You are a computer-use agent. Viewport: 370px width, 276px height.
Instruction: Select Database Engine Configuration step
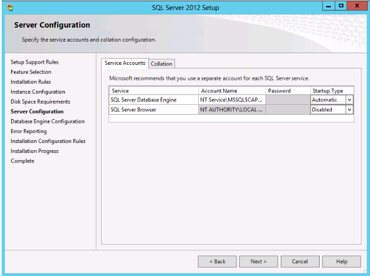click(48, 121)
